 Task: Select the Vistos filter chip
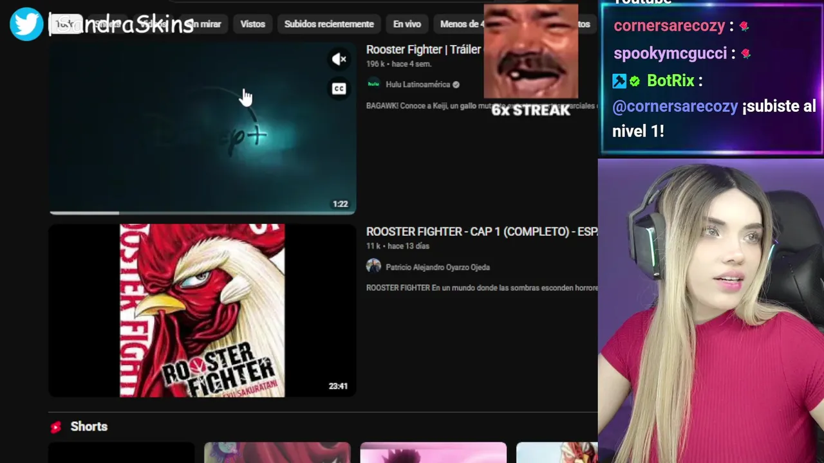252,24
